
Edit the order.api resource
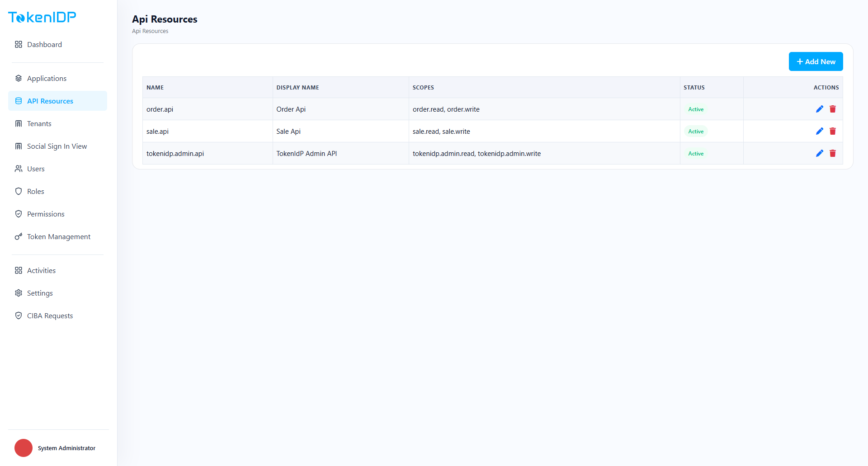[820, 109]
